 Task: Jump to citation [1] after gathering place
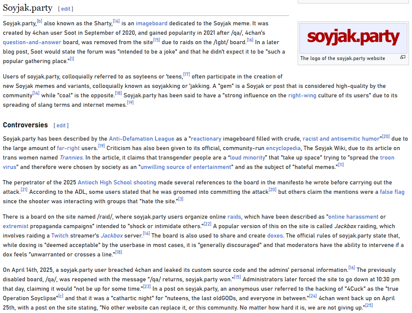[72, 59]
